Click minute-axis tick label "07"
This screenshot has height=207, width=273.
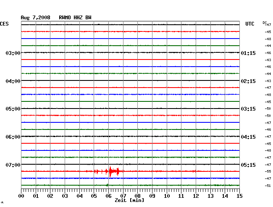(x=123, y=196)
